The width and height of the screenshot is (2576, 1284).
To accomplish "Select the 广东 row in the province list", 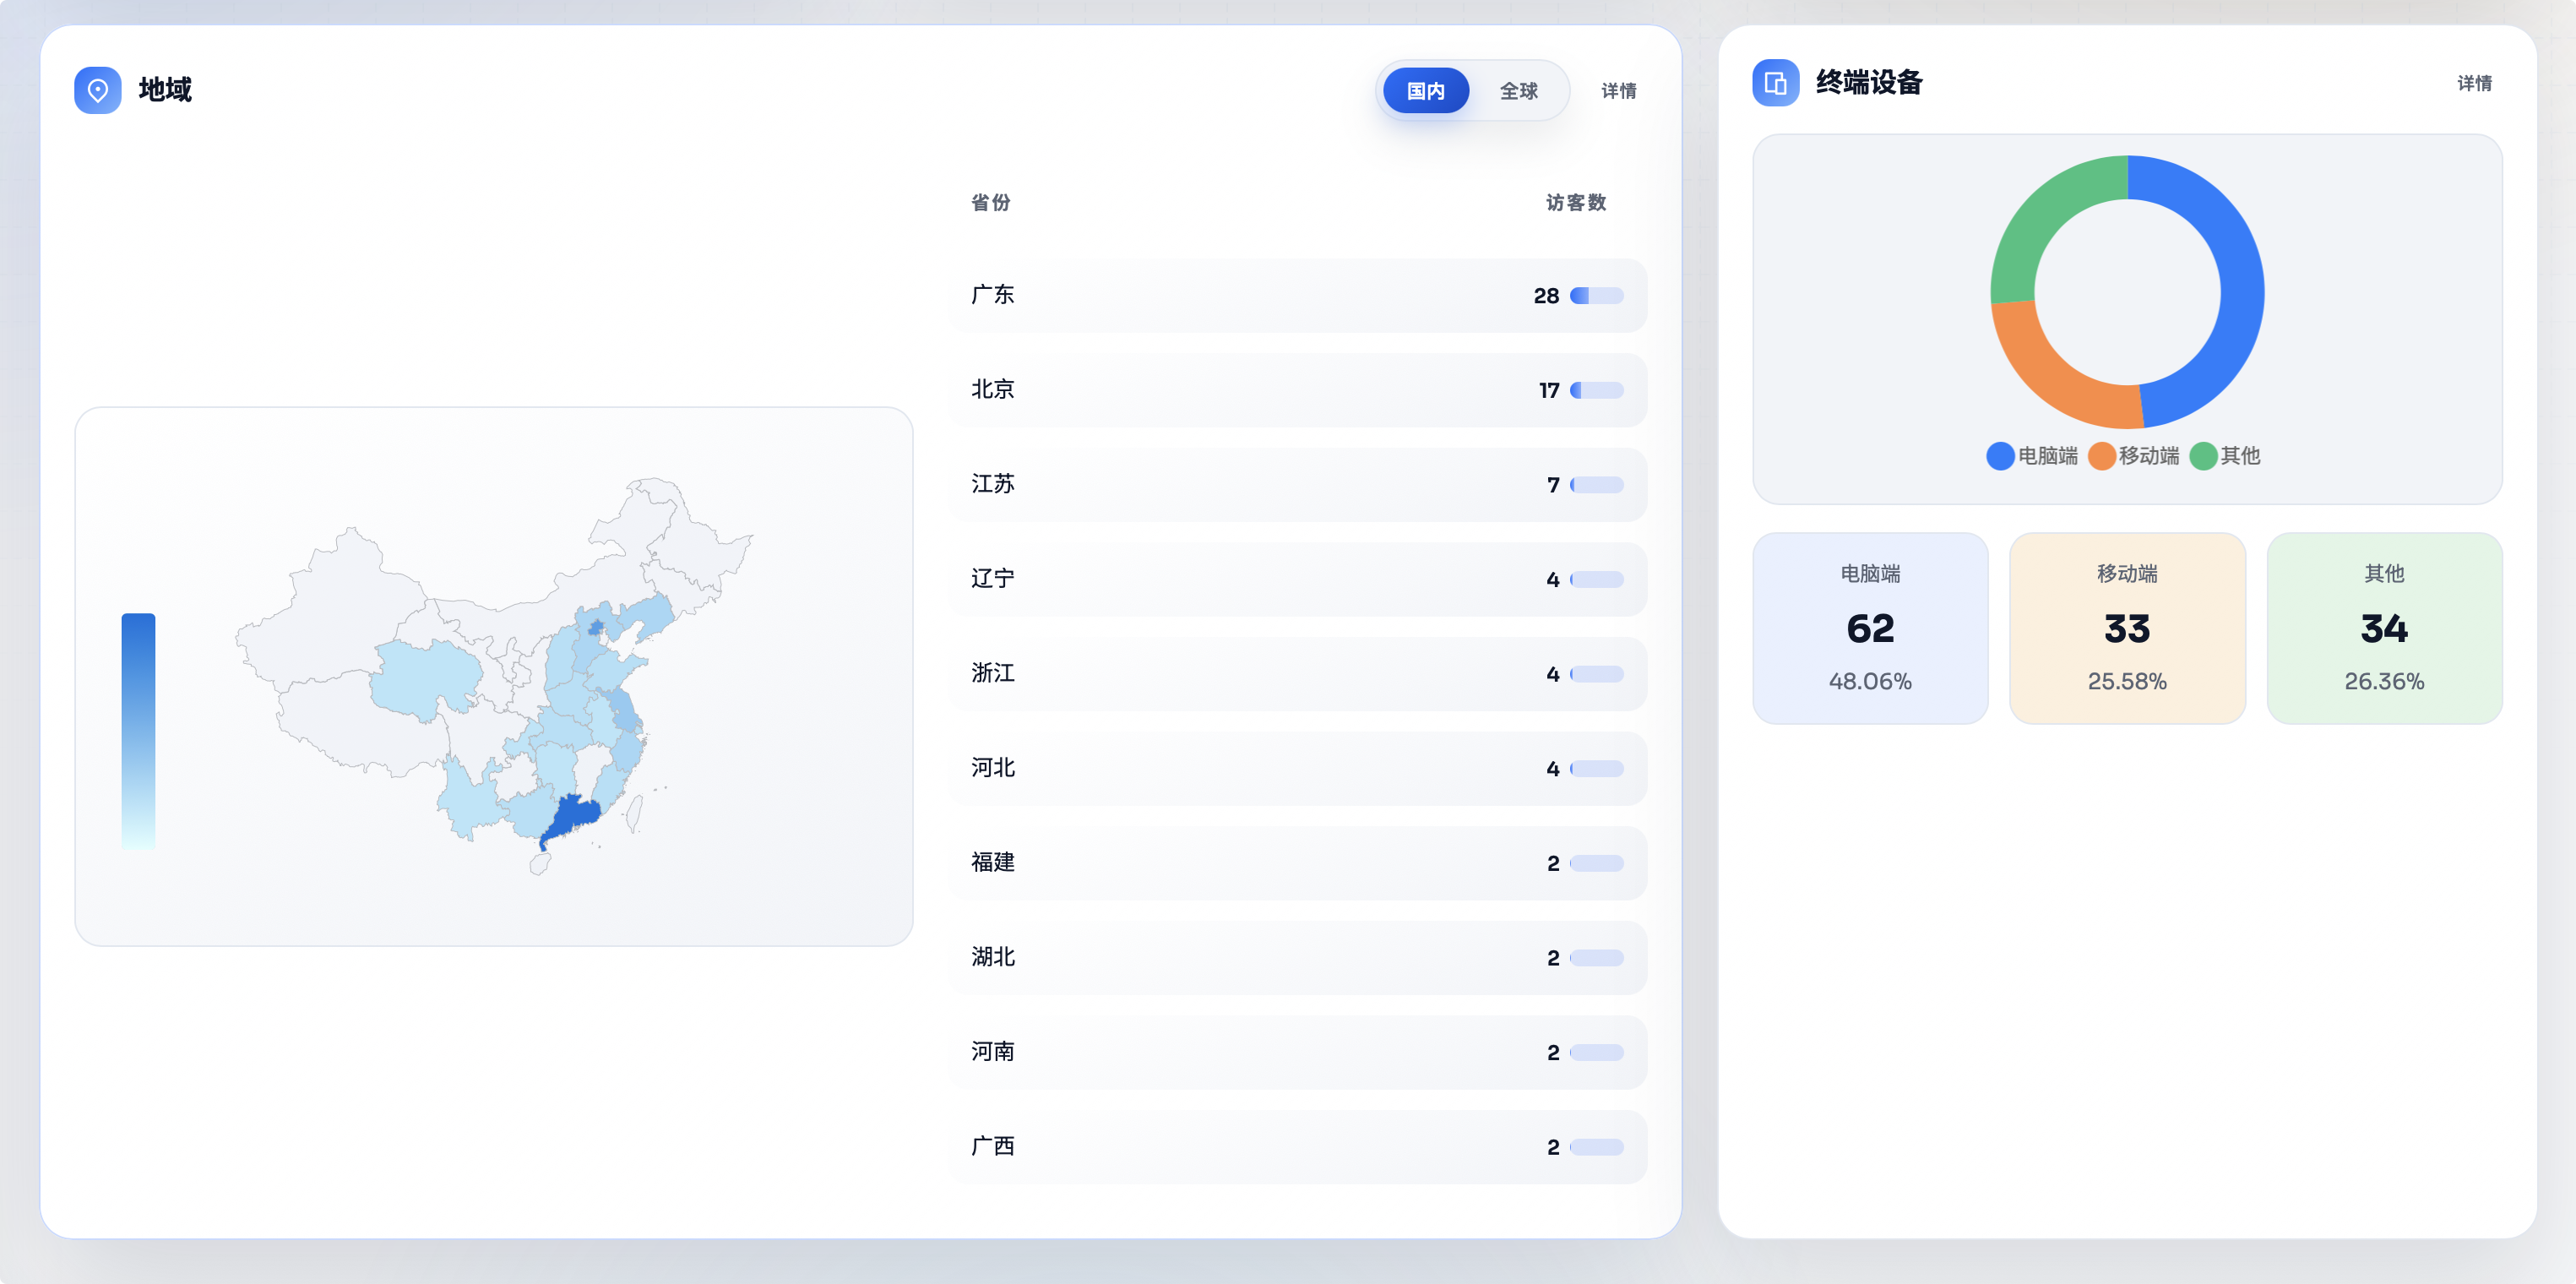I will pyautogui.click(x=1297, y=296).
